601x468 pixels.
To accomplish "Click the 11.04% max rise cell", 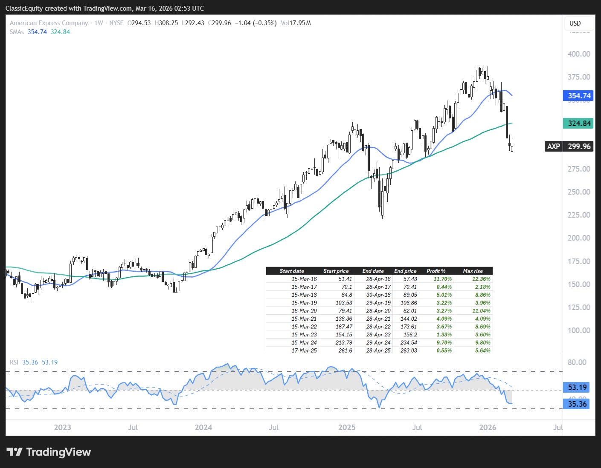I will [481, 311].
